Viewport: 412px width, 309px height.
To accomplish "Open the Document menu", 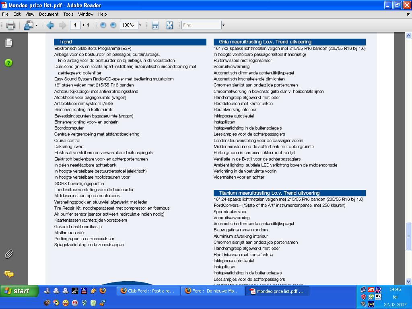I will tap(48, 14).
